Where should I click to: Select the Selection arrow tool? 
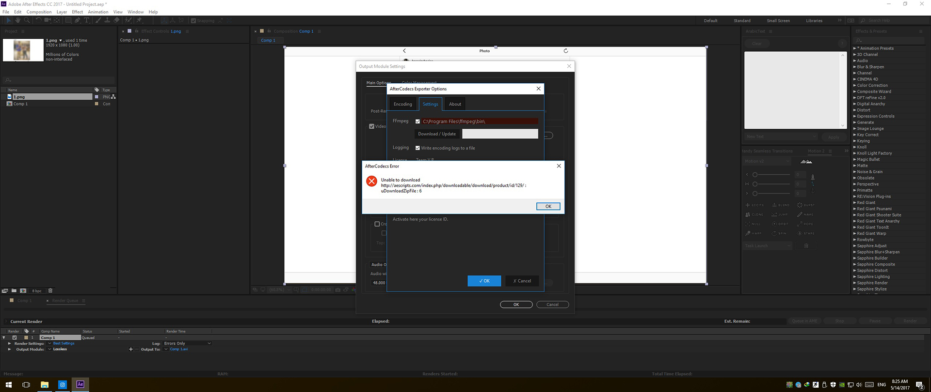(x=9, y=20)
